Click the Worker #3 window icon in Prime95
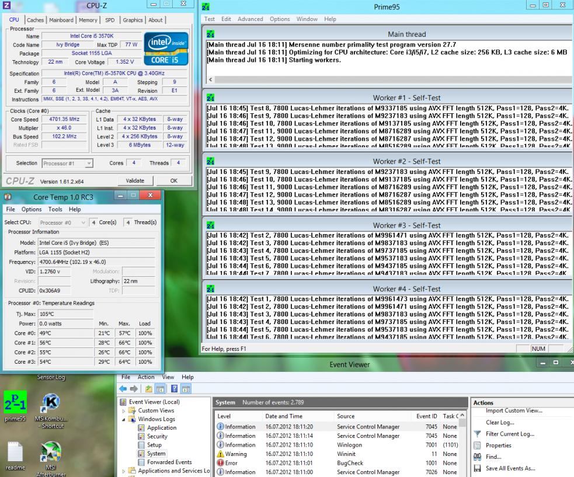The width and height of the screenshot is (574, 477). (210, 225)
